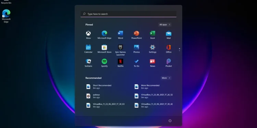
Task: Launch PicsArt
Action: pyautogui.click(x=169, y=63)
